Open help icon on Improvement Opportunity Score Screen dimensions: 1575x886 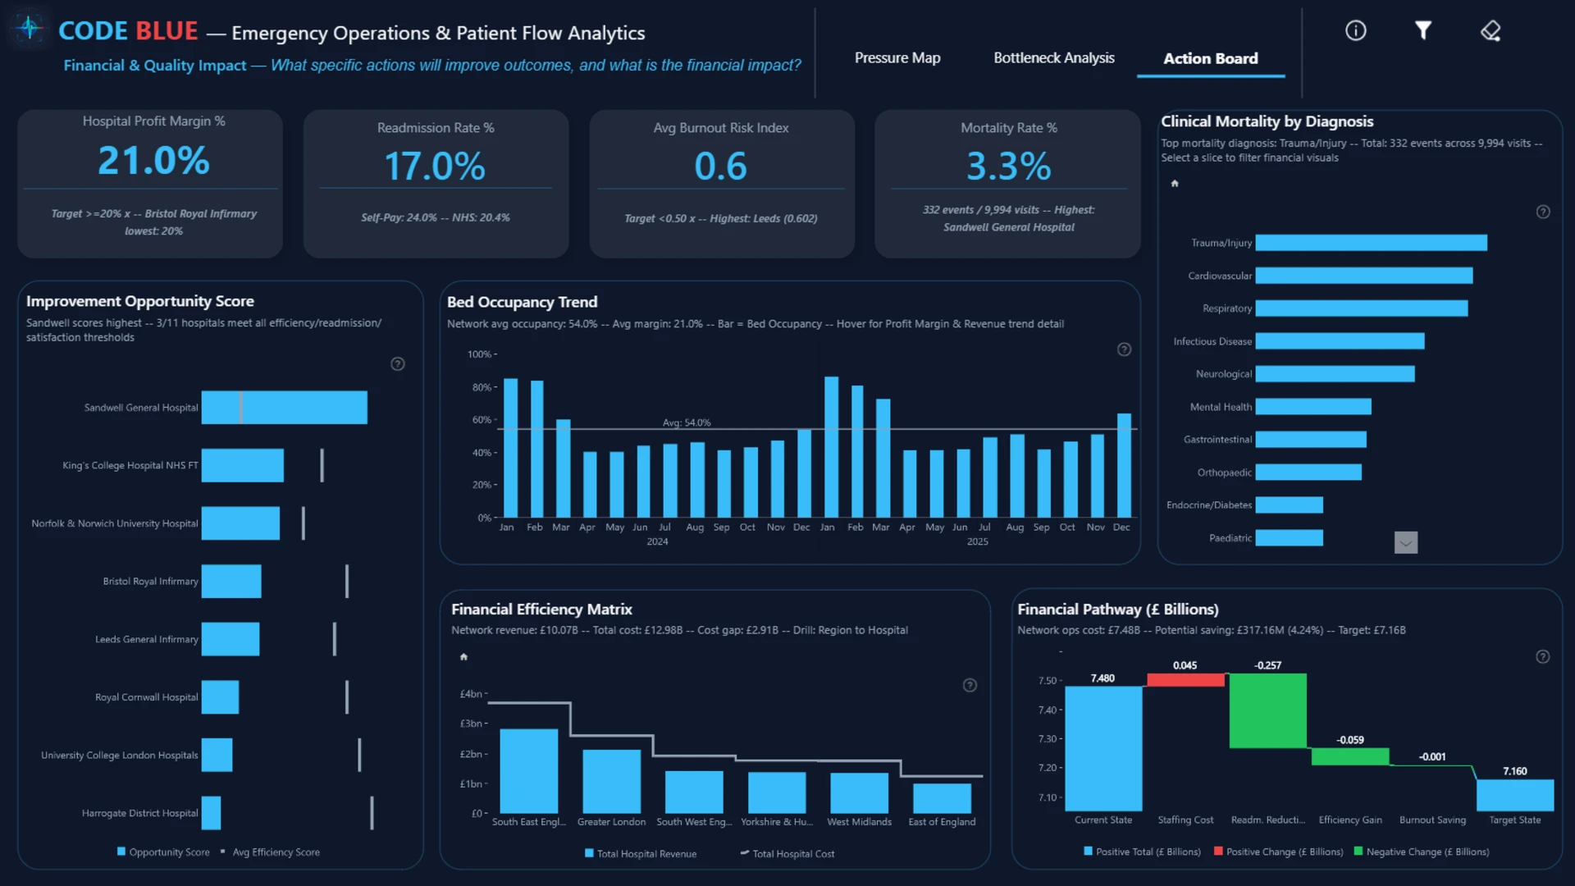pos(398,364)
